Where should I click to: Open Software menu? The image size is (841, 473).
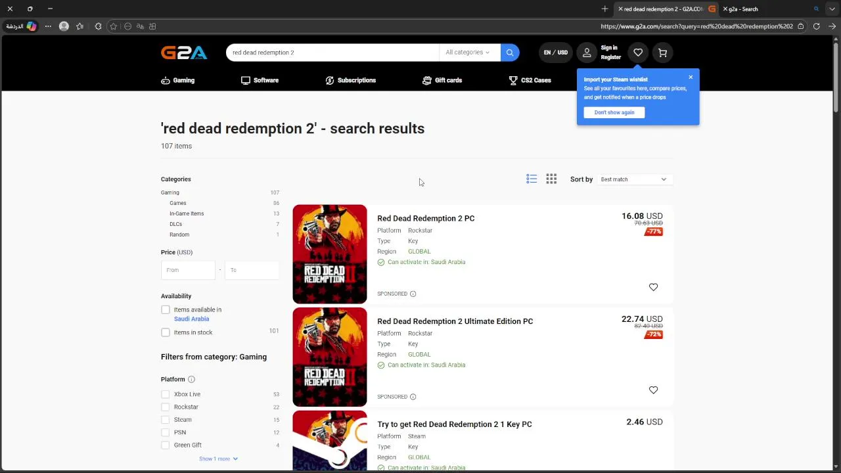point(260,80)
